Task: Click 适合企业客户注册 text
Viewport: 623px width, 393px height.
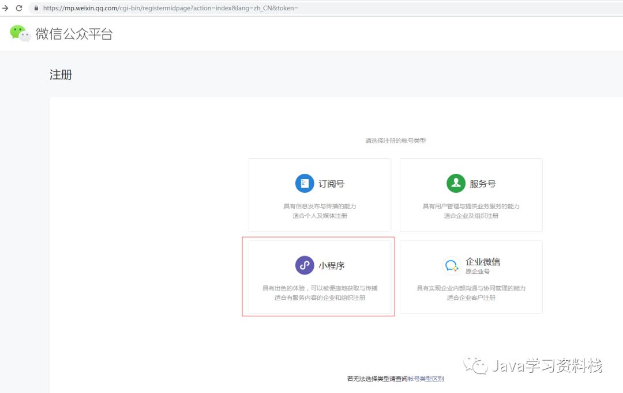Action: (x=471, y=297)
